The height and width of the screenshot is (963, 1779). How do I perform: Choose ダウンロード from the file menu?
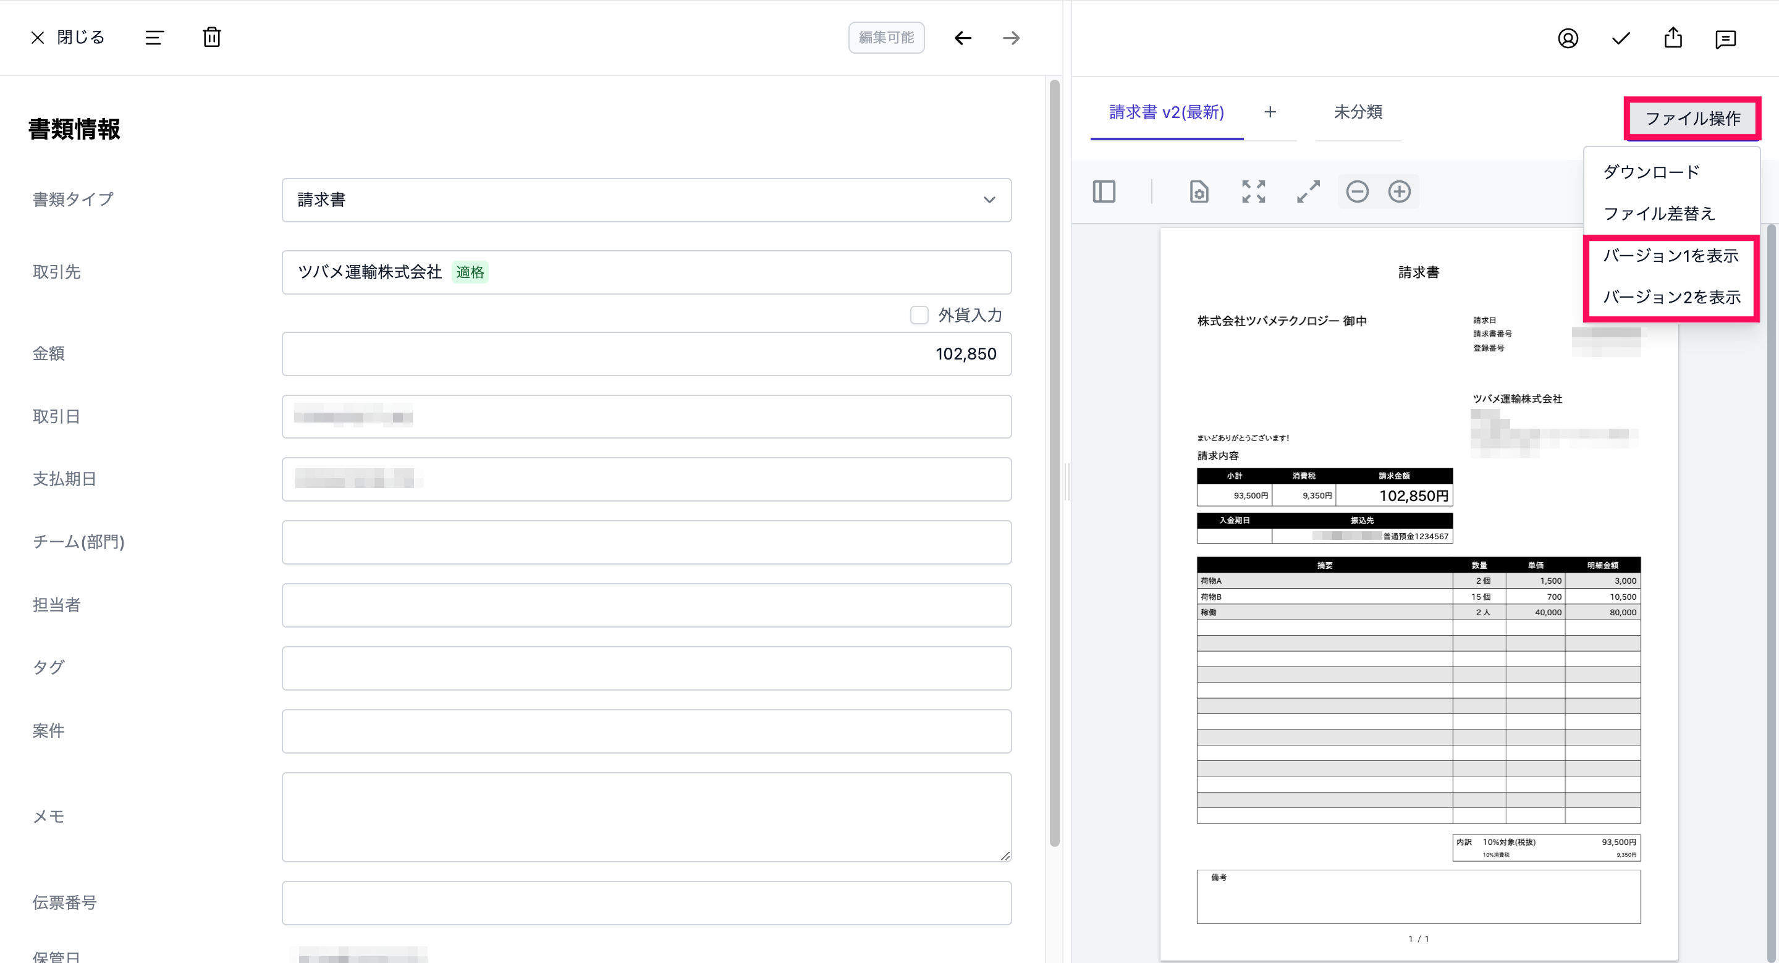1650,172
